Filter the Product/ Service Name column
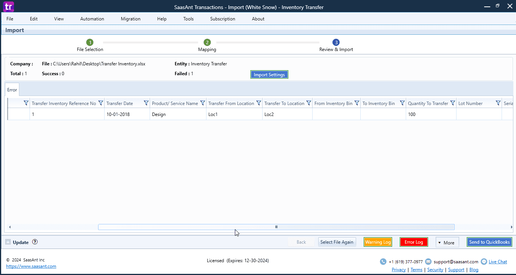The height and width of the screenshot is (275, 516). 203,103
